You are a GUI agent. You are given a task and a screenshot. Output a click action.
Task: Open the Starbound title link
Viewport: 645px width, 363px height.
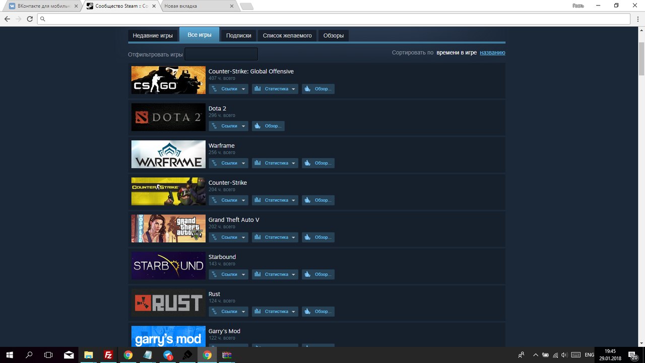222,257
